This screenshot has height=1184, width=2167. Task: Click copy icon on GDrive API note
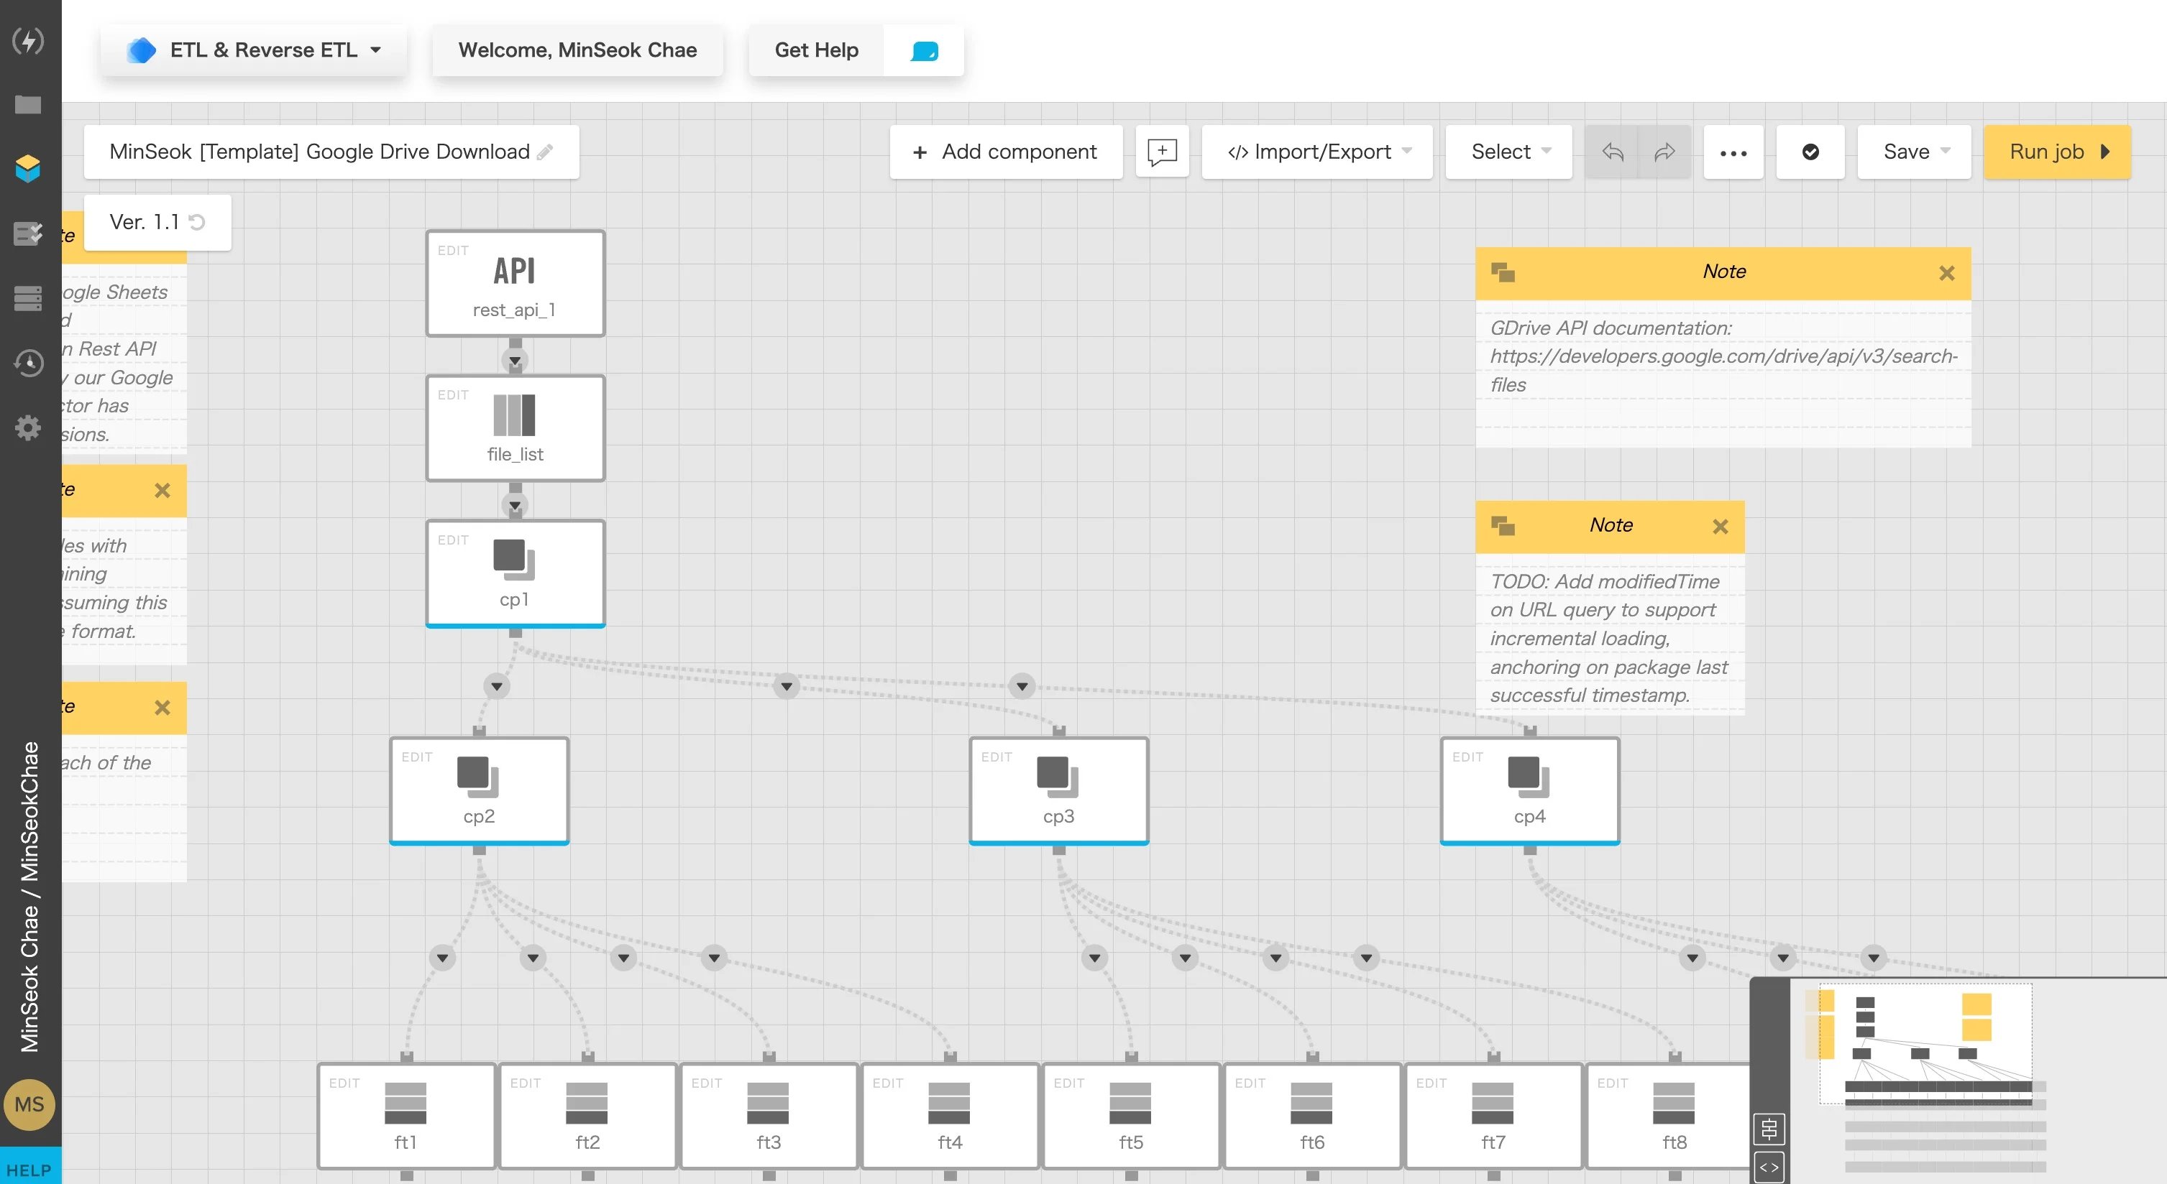(1503, 272)
